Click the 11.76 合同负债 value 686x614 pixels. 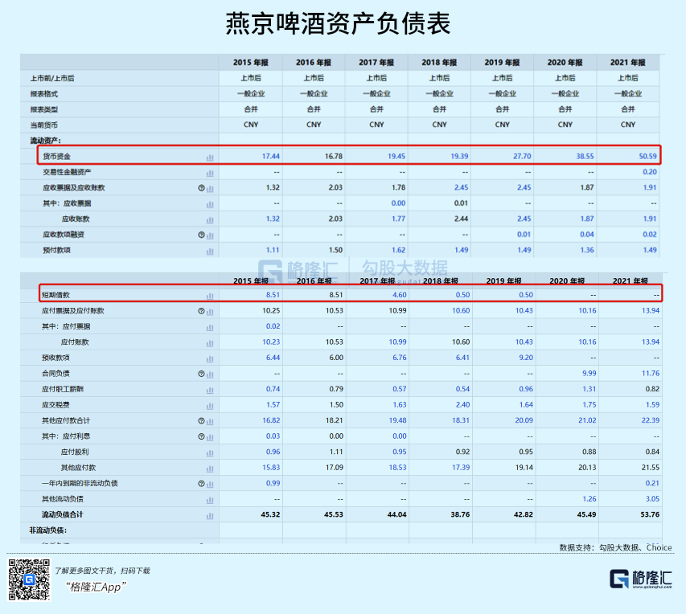651,374
